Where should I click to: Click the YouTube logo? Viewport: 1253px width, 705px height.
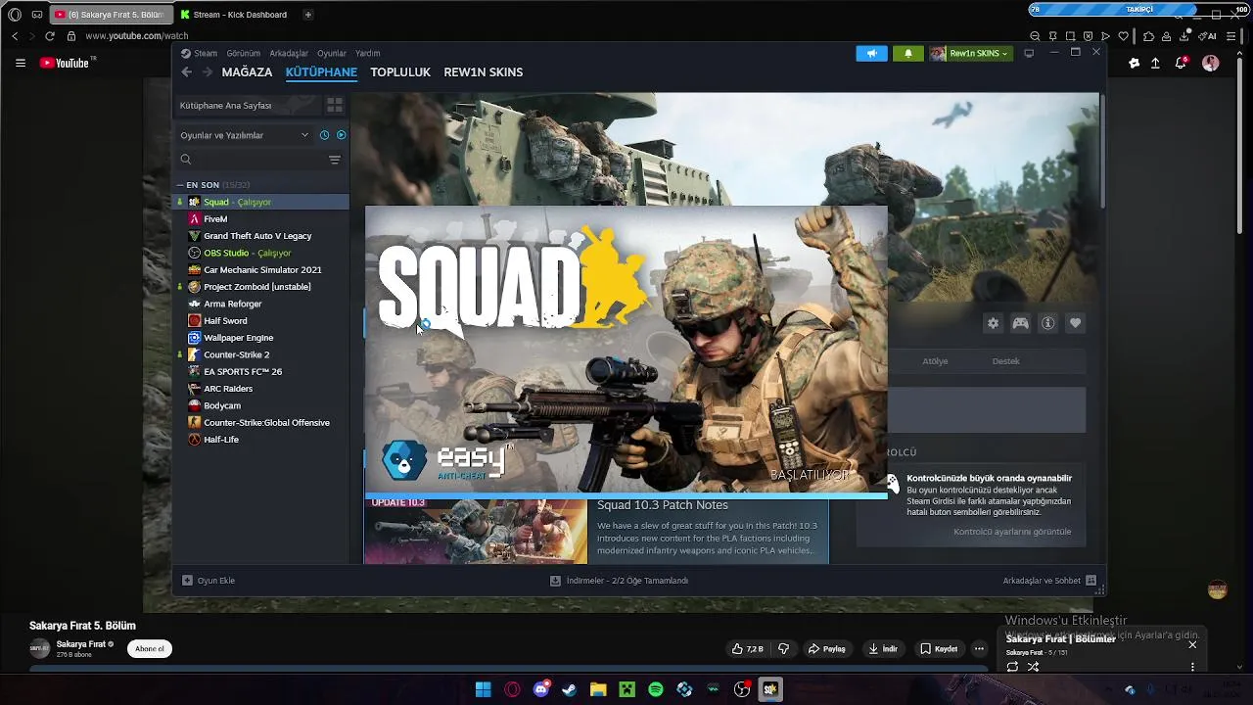point(65,63)
